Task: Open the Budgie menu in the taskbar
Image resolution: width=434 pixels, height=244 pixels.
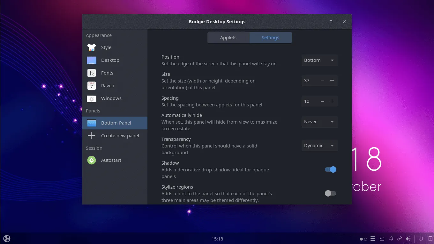Action: coord(6,238)
